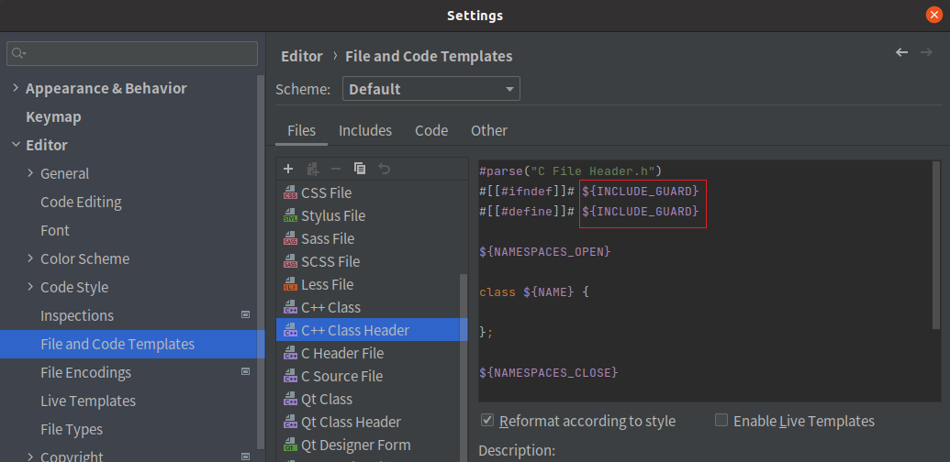
Task: Disable Reformat according to style checkbox
Action: (486, 420)
